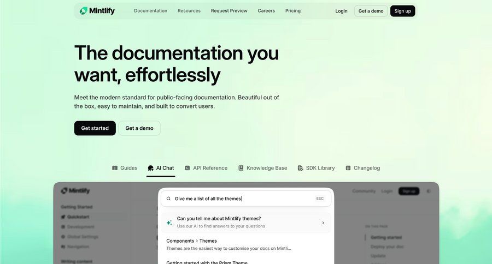Click the Knowledge Base icon
492x264 pixels.
(x=241, y=168)
